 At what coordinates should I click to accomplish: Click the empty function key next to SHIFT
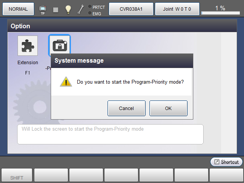pyautogui.click(x=51, y=175)
